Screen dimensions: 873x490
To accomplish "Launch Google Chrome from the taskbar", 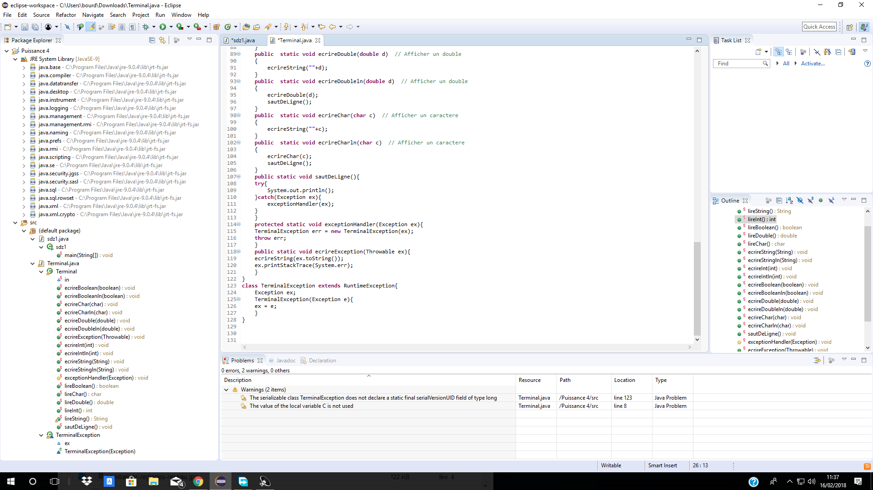I will [198, 481].
